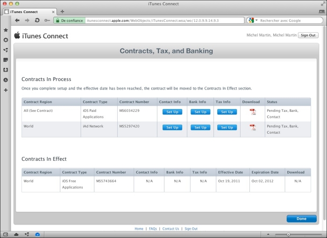Open the notes panel icon in sidebar
The height and width of the screenshot is (238, 327).
[x=6, y=60]
